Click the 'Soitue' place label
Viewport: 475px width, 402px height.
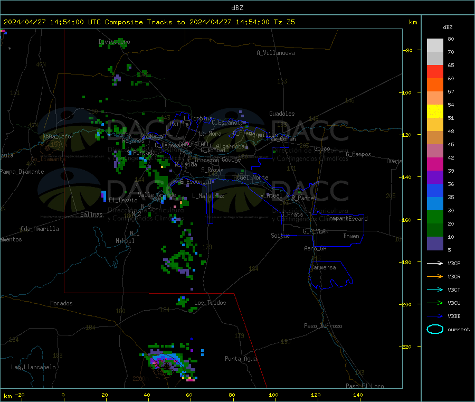coord(280,235)
